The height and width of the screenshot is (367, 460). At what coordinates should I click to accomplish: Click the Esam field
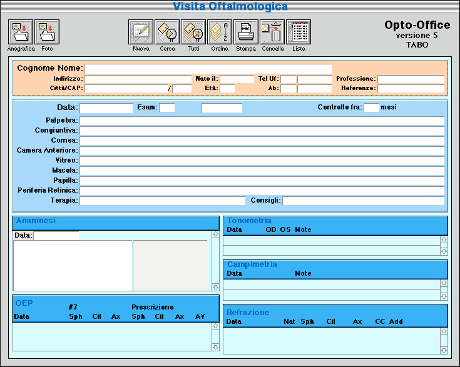[x=167, y=108]
